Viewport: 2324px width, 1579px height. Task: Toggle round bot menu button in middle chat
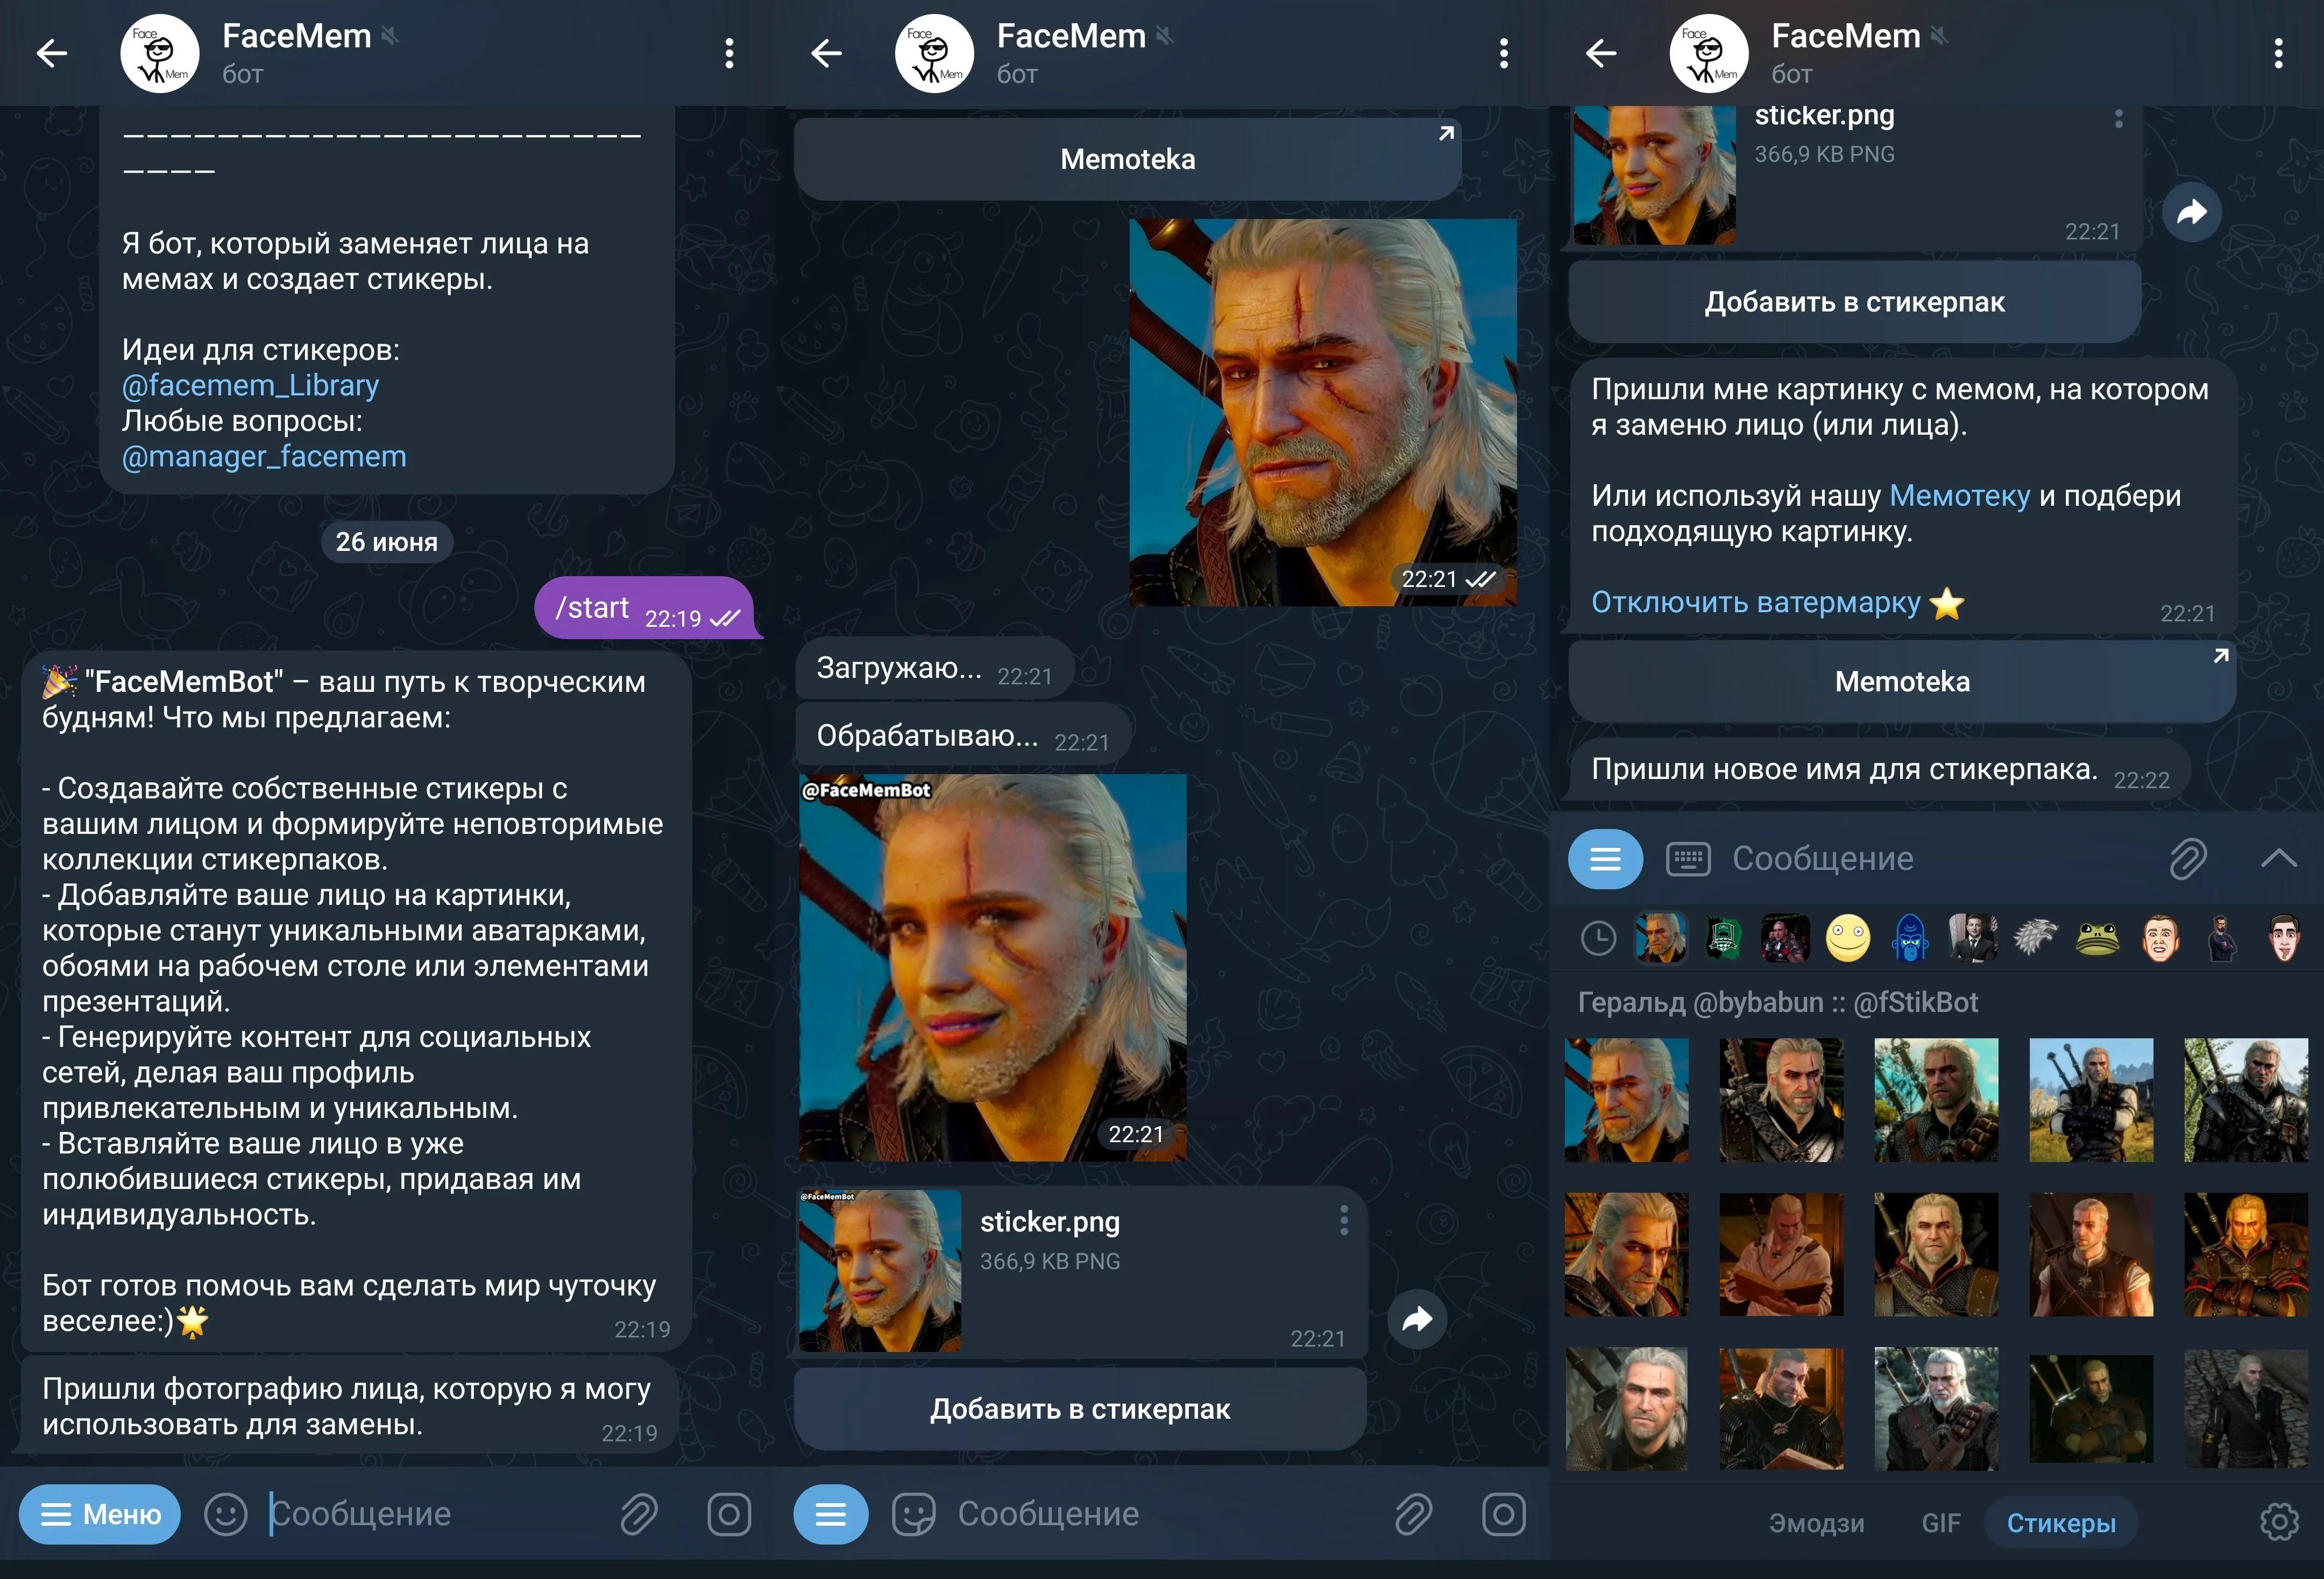click(830, 1514)
